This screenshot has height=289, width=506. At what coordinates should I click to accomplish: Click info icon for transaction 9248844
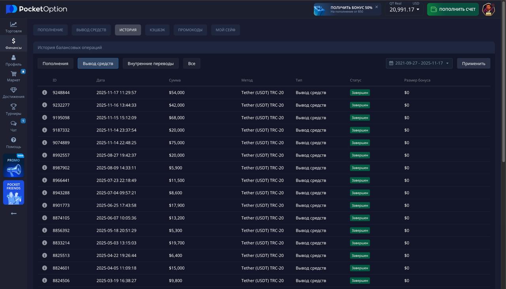click(x=45, y=92)
